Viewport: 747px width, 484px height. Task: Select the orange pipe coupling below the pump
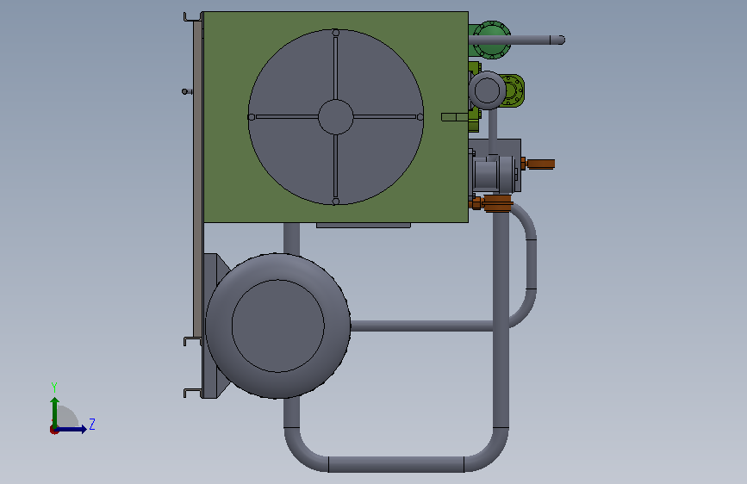click(x=497, y=203)
